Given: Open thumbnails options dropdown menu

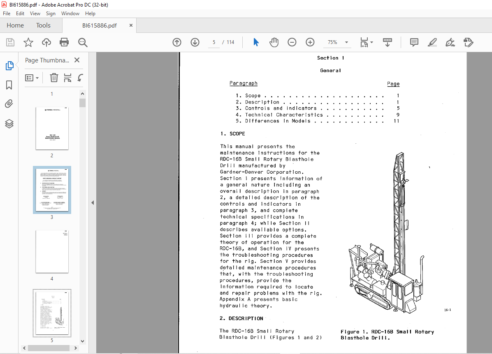Looking at the screenshot, I should (32, 78).
